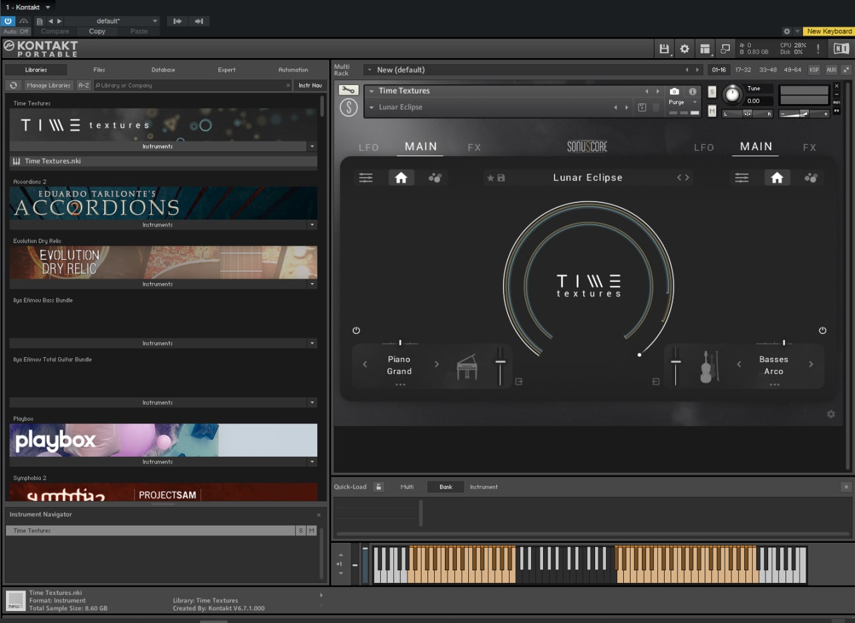Image resolution: width=855 pixels, height=623 pixels.
Task: Click the Instr Nav button
Action: pyautogui.click(x=310, y=85)
